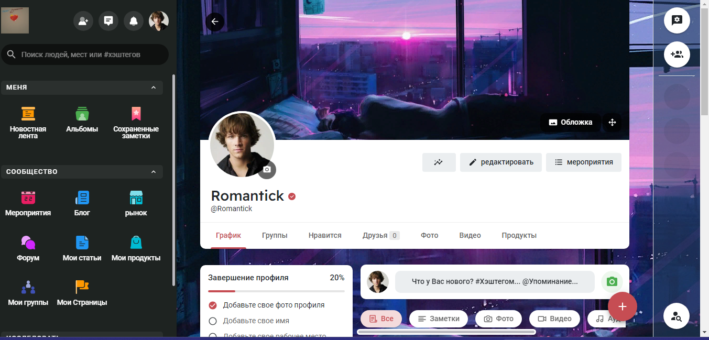The width and height of the screenshot is (709, 340).
Task: Click the back arrow on cover
Action: click(215, 21)
